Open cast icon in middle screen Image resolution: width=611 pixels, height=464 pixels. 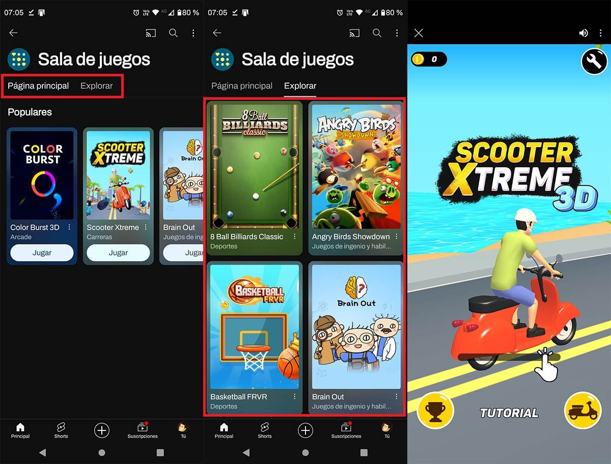coord(354,33)
